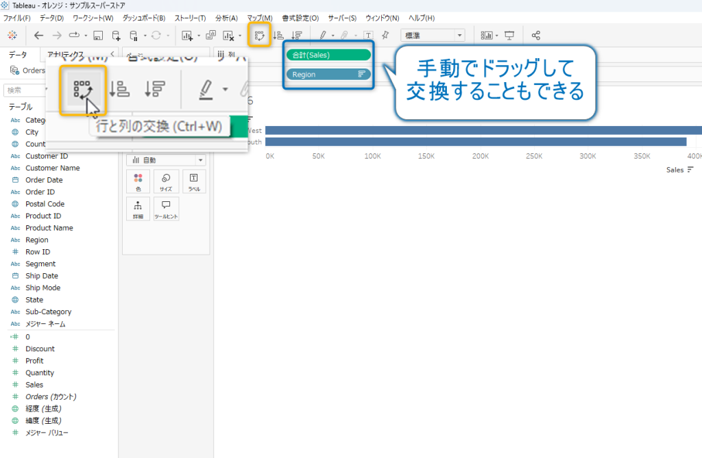Open the Color (色) marks card
The image size is (702, 458).
point(138,181)
